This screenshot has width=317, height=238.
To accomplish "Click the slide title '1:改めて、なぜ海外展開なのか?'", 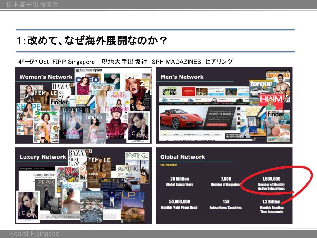I will tap(92, 40).
